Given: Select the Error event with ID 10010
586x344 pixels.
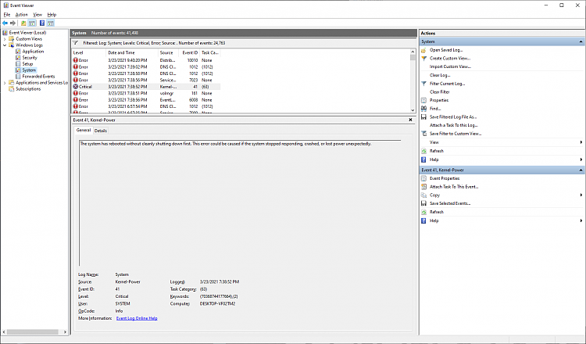Looking at the screenshot, I should coord(146,60).
